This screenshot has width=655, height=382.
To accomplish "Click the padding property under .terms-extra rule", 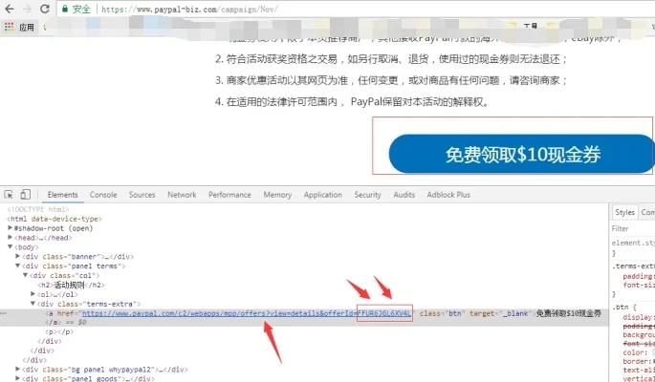I will (x=639, y=276).
